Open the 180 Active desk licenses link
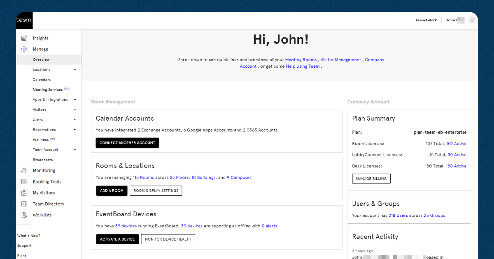Image resolution: width=494 pixels, height=259 pixels. 457,166
